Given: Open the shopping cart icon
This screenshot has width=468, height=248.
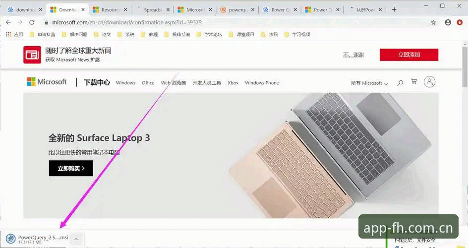Looking at the screenshot, I should point(413,81).
